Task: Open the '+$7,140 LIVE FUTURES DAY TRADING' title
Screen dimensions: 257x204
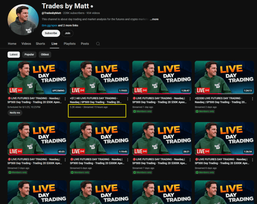Action: point(96,100)
